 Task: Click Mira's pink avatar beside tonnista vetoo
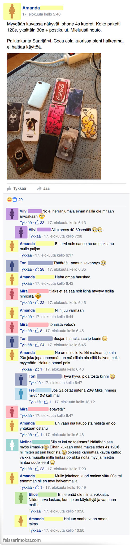(12, 327)
